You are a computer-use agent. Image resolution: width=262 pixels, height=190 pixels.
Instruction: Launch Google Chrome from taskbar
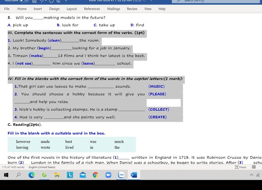click(95, 175)
